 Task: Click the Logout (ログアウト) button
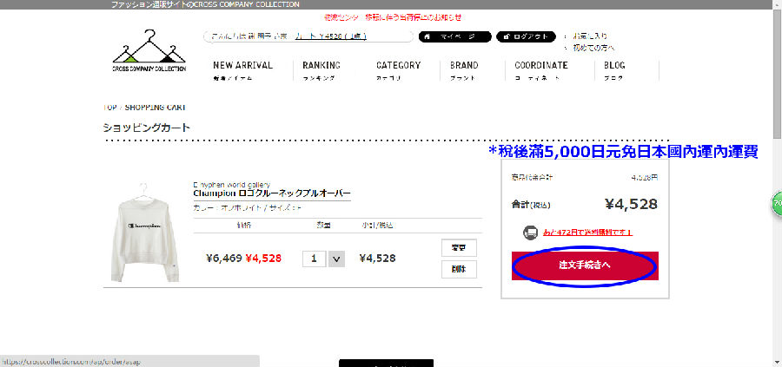coord(526,36)
